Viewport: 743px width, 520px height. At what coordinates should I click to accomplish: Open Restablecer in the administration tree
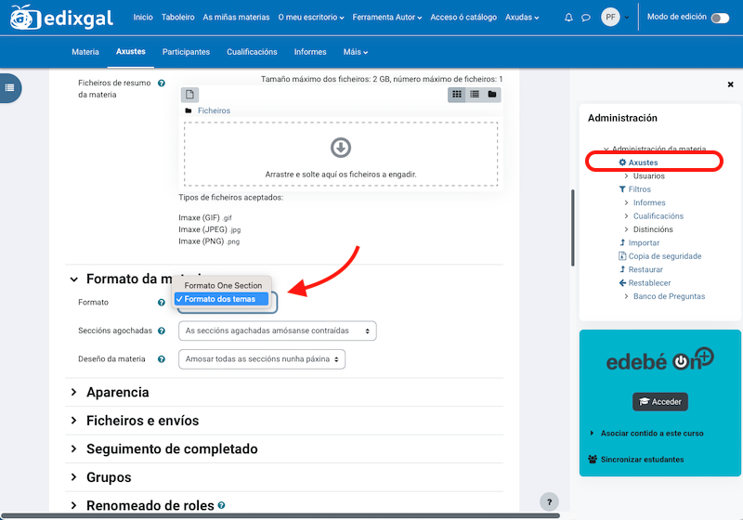coord(649,282)
